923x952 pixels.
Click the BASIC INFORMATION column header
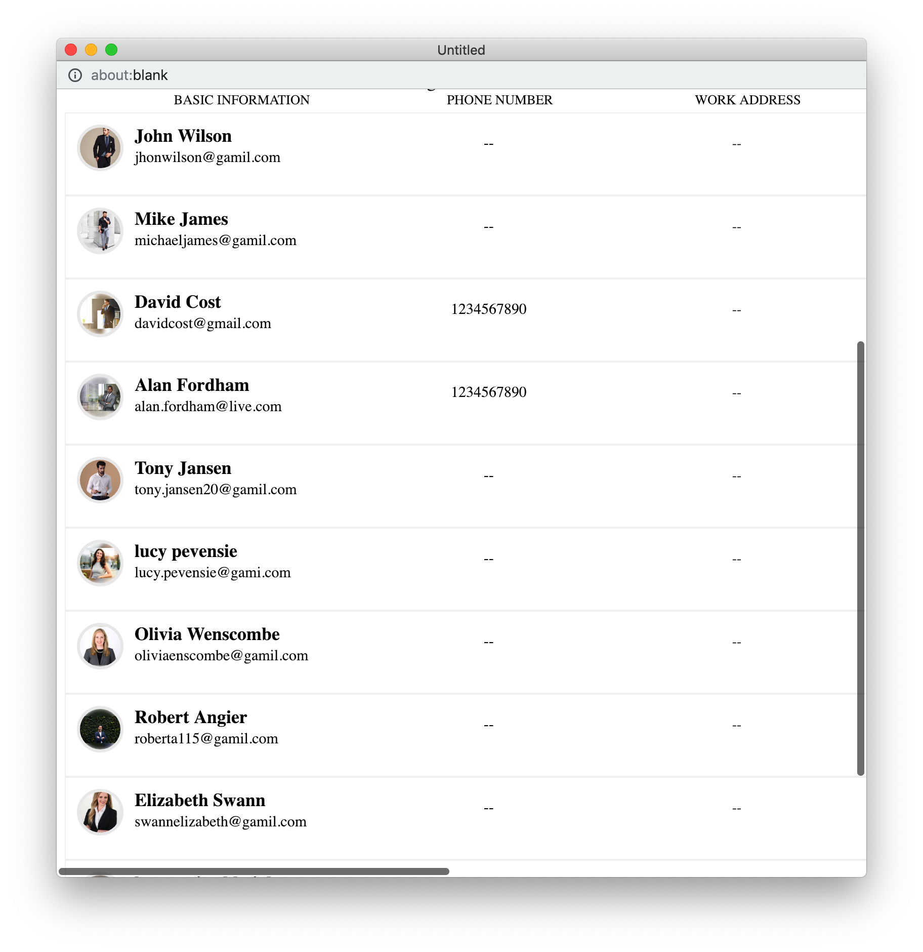pyautogui.click(x=242, y=100)
